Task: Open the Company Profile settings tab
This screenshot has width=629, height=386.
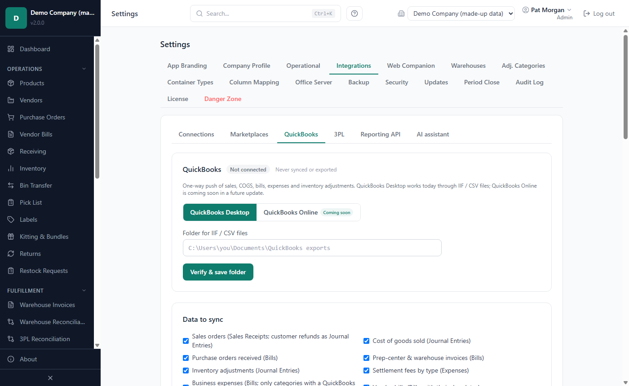Action: [x=247, y=66]
